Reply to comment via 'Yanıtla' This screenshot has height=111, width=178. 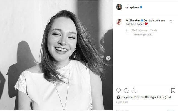point(154,30)
